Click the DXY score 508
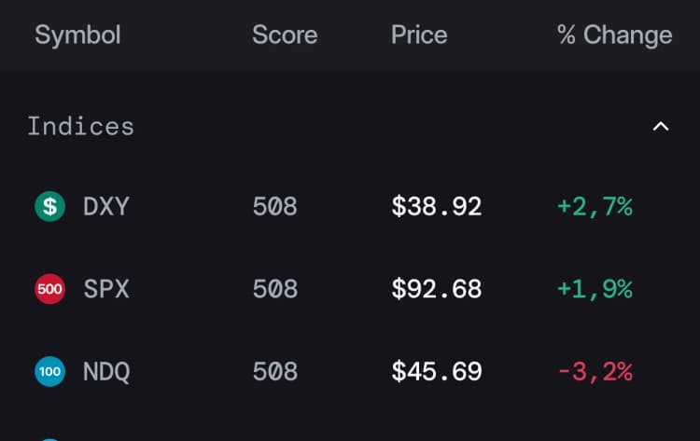Viewport: 700px width, 441px height. point(275,206)
